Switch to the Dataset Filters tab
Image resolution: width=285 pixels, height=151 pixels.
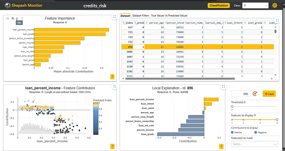coord(141,16)
